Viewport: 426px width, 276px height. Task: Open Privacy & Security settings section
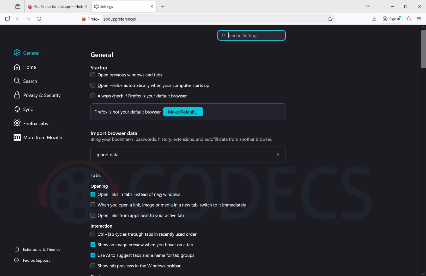[x=42, y=95]
